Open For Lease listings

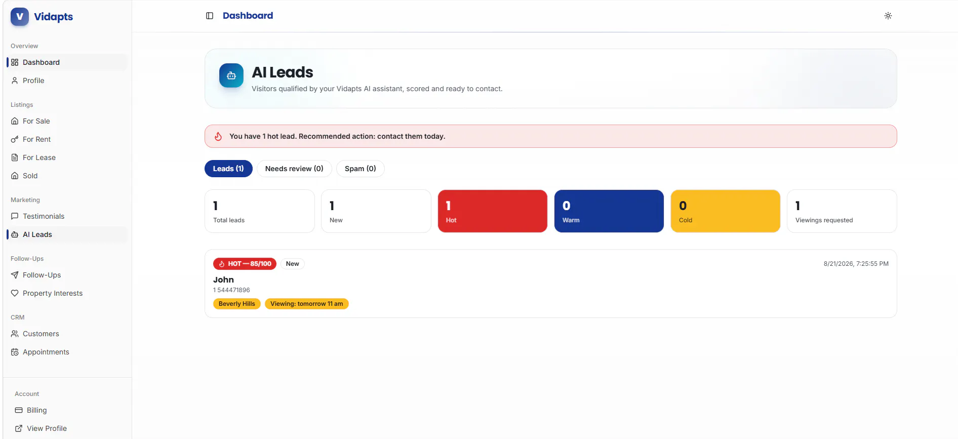(67, 157)
